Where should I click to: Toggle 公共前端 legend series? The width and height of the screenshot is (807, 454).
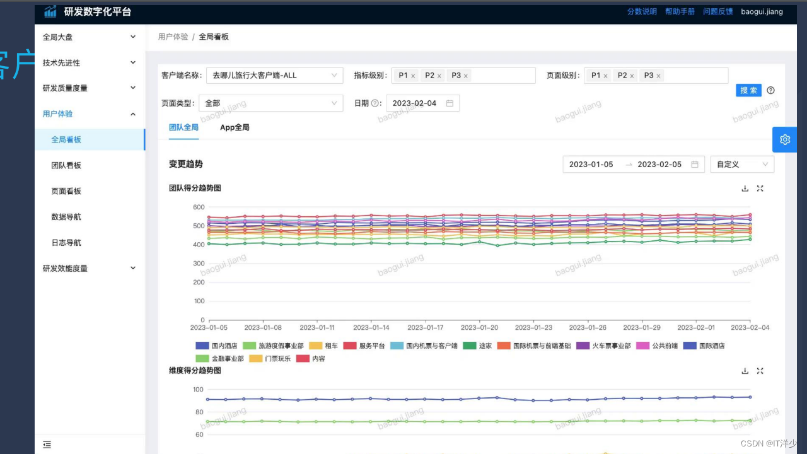pos(657,346)
